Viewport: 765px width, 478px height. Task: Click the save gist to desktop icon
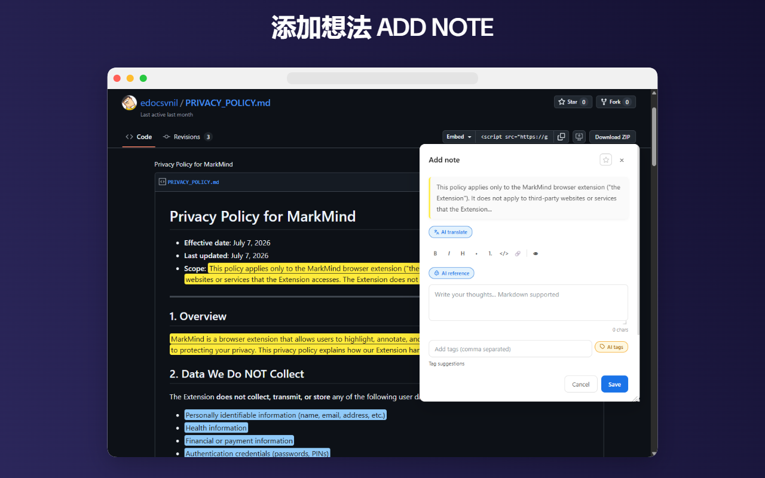pos(579,137)
